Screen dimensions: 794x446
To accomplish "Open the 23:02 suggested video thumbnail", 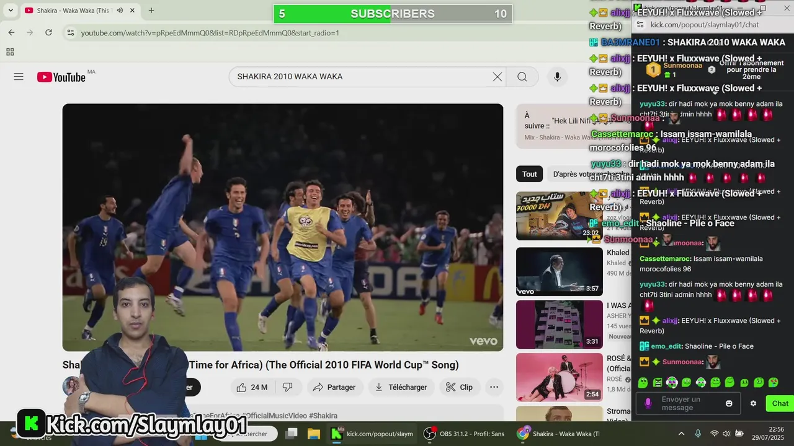I will pos(559,216).
